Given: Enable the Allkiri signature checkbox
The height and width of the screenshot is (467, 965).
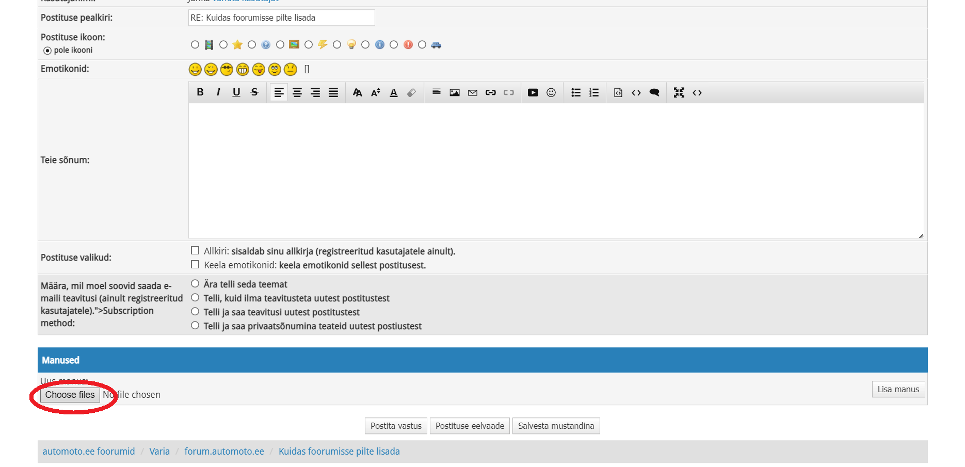Looking at the screenshot, I should [x=195, y=251].
